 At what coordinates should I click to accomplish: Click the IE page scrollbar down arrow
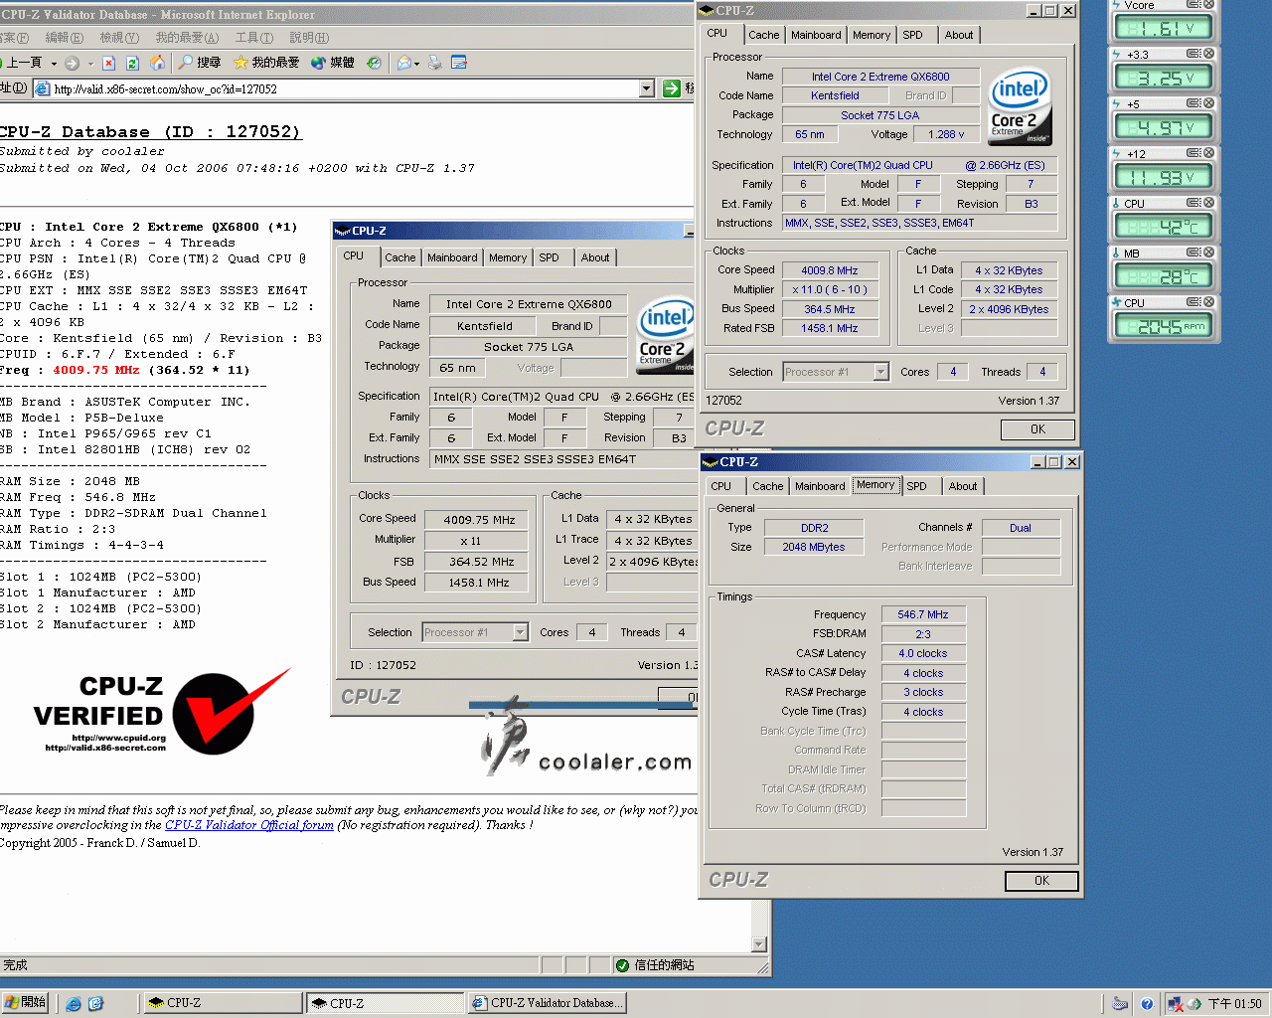point(759,944)
